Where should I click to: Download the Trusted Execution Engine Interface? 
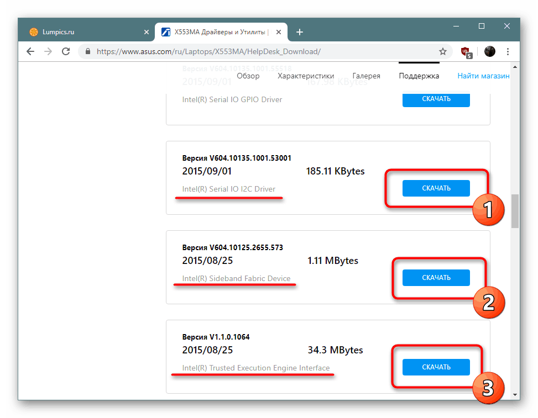[x=436, y=367]
